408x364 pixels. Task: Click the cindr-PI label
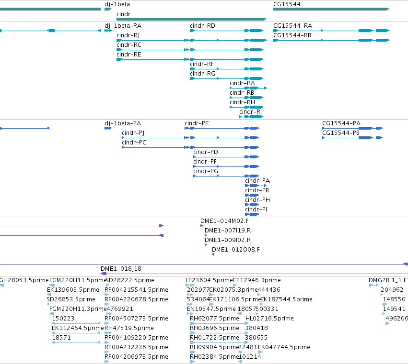click(x=256, y=210)
